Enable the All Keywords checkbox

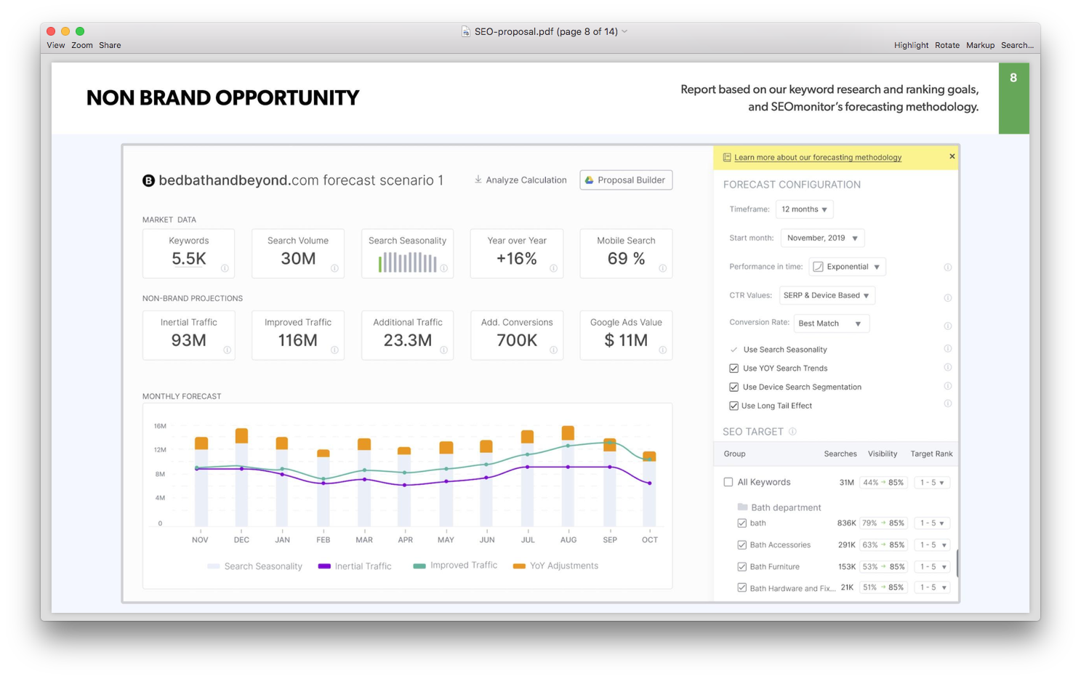point(728,482)
